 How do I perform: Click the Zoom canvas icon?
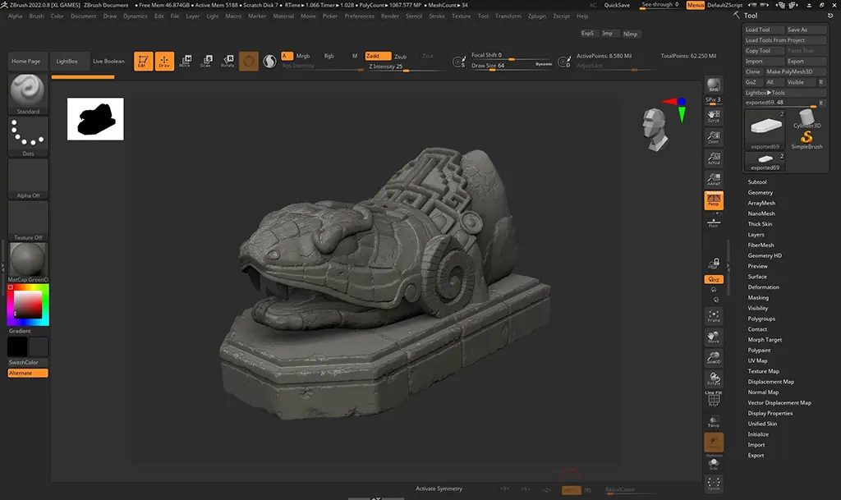click(x=714, y=137)
